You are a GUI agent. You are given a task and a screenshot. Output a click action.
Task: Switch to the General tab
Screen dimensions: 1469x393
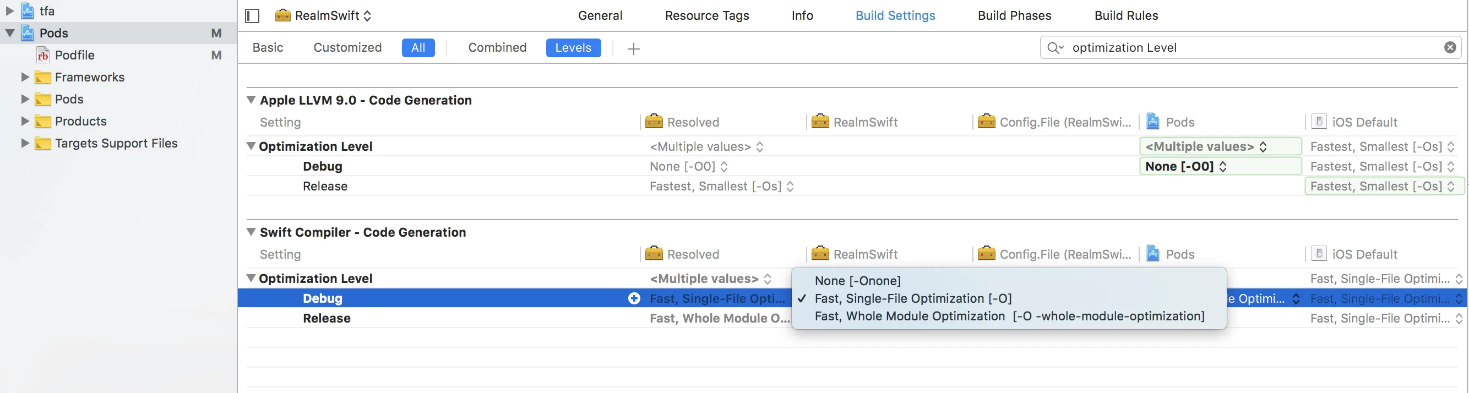(600, 15)
